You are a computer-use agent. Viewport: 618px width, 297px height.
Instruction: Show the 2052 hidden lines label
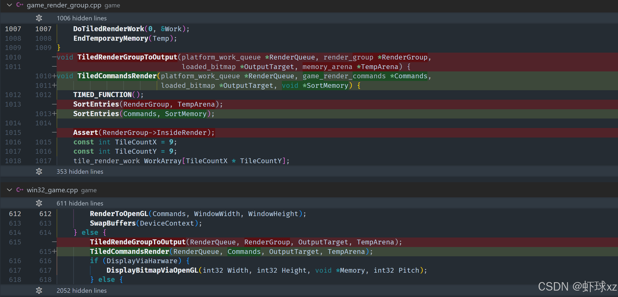[x=82, y=291]
